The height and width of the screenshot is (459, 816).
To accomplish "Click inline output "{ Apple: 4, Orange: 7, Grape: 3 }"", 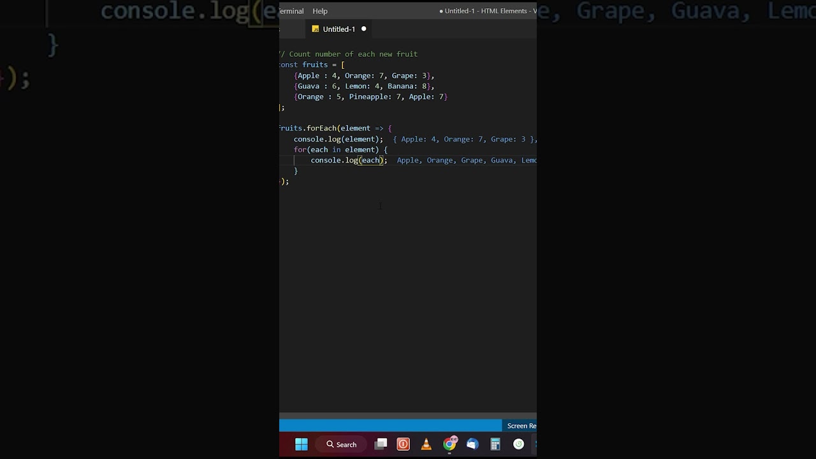I will pos(465,139).
